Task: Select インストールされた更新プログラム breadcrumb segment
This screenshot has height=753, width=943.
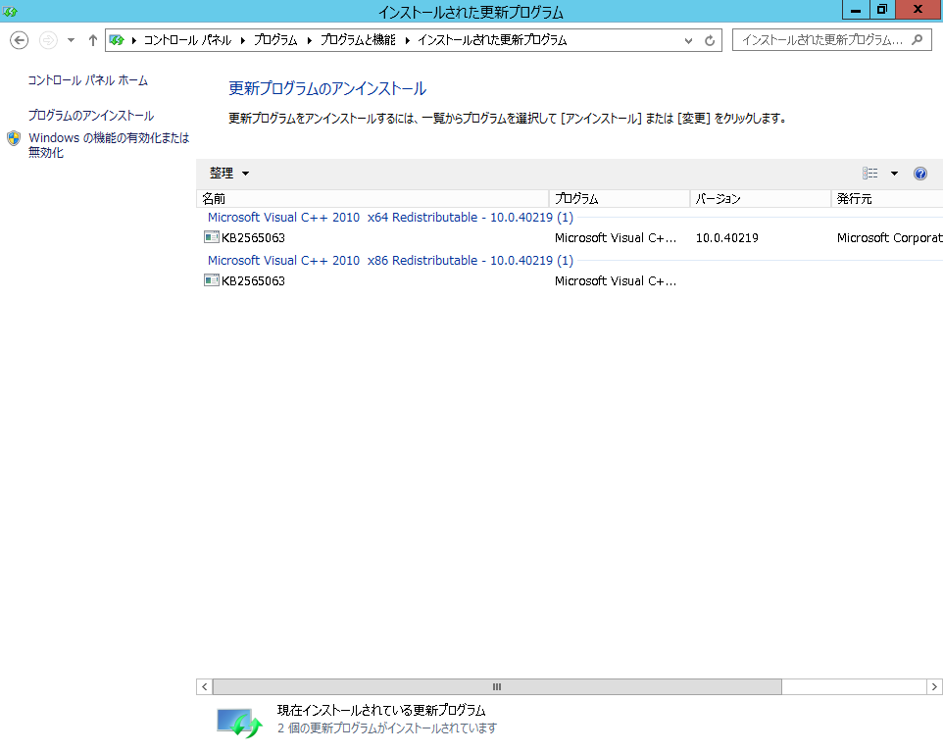Action: pyautogui.click(x=492, y=40)
